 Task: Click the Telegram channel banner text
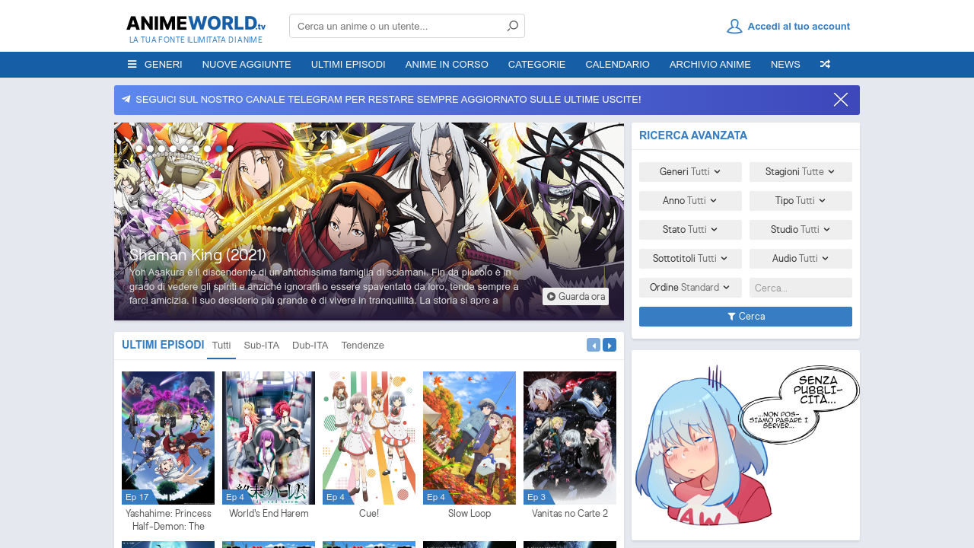click(388, 100)
